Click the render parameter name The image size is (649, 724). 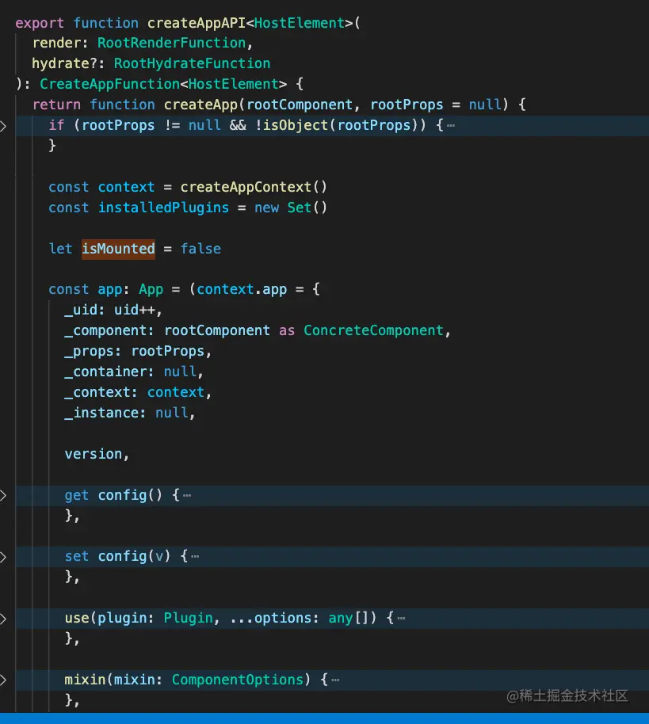56,43
